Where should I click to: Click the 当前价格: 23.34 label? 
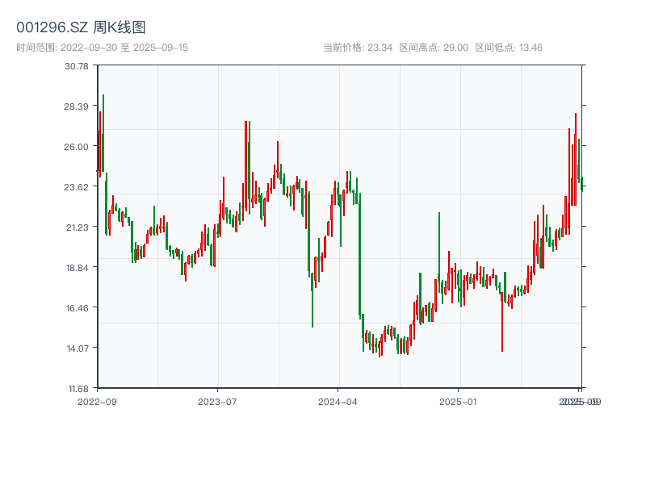tap(358, 48)
